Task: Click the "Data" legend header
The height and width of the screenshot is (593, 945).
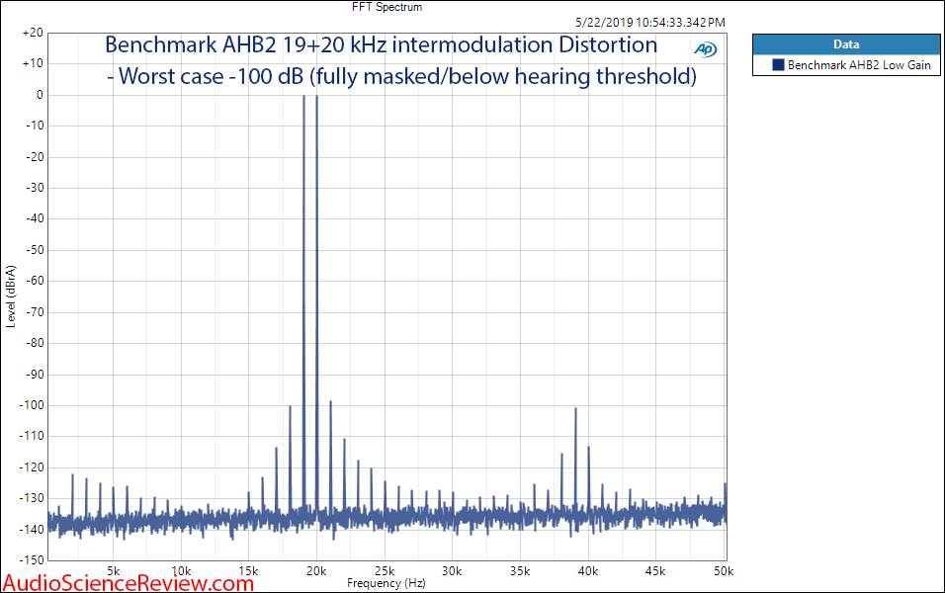Action: pyautogui.click(x=846, y=44)
